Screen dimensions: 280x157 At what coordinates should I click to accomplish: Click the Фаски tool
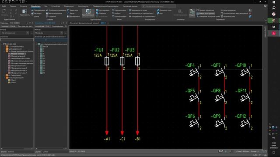coord(71,14)
